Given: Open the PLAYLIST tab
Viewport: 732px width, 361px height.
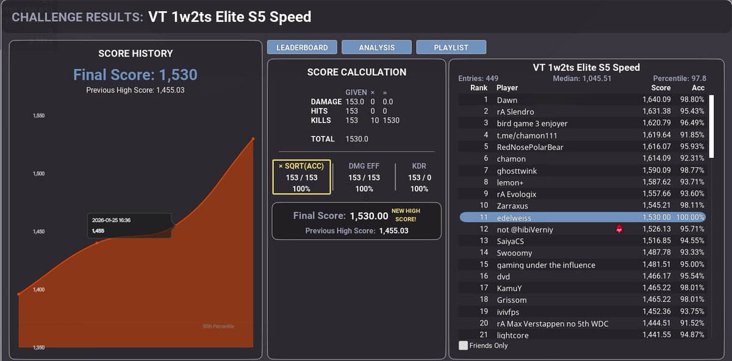Looking at the screenshot, I should (451, 47).
